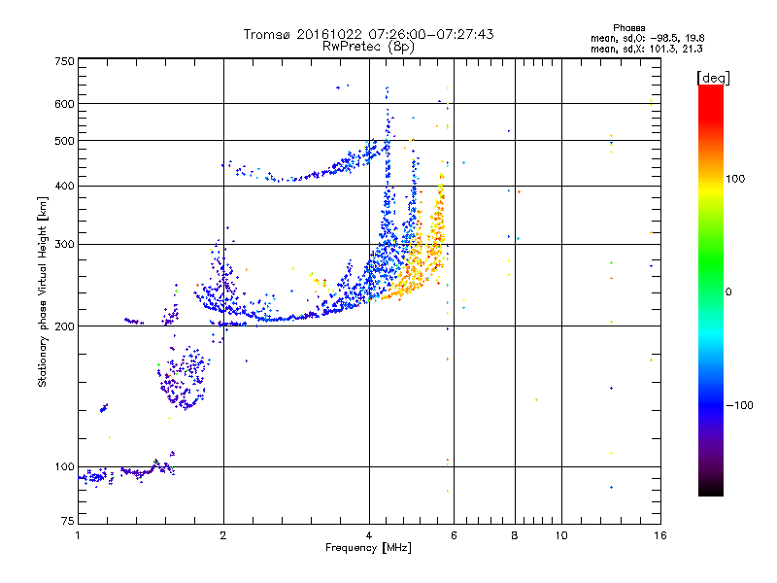The image size is (777, 583).
Task: Click the y-axis label '100'
Action: point(64,466)
